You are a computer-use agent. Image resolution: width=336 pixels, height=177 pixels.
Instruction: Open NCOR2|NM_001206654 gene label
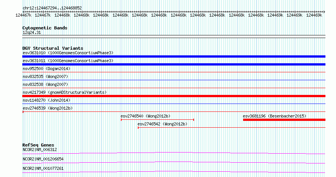click(x=43, y=159)
